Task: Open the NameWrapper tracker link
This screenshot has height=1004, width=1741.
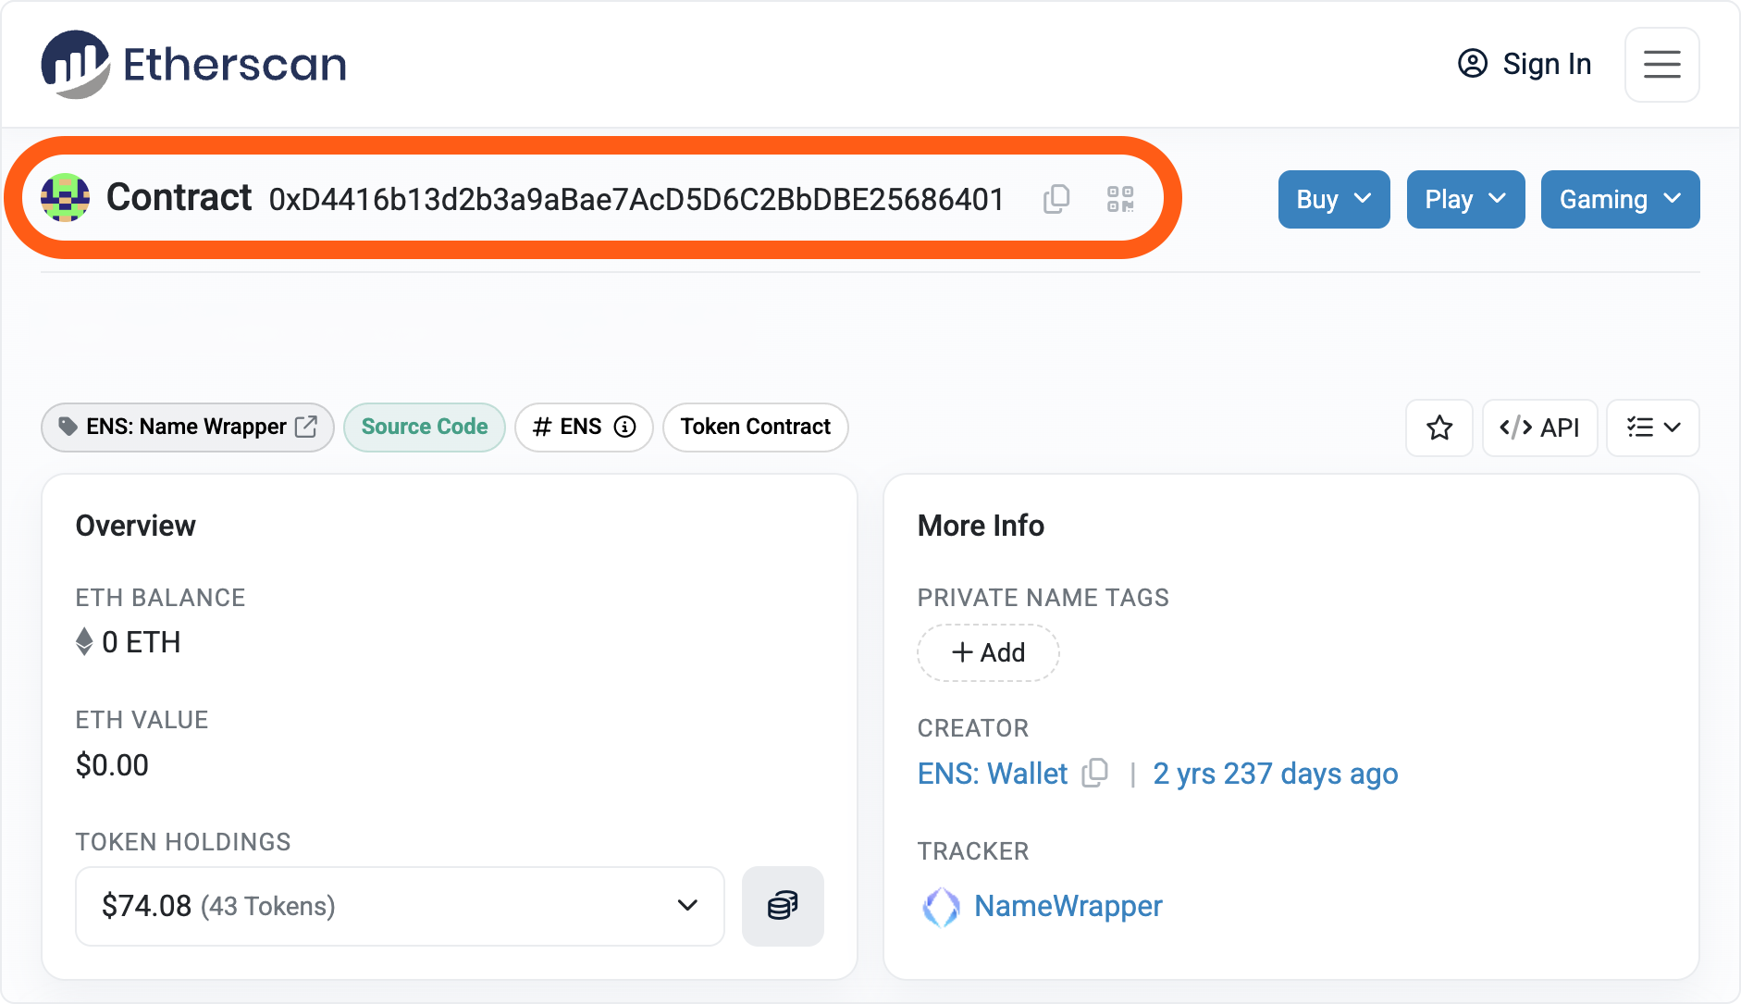Action: 1068,906
